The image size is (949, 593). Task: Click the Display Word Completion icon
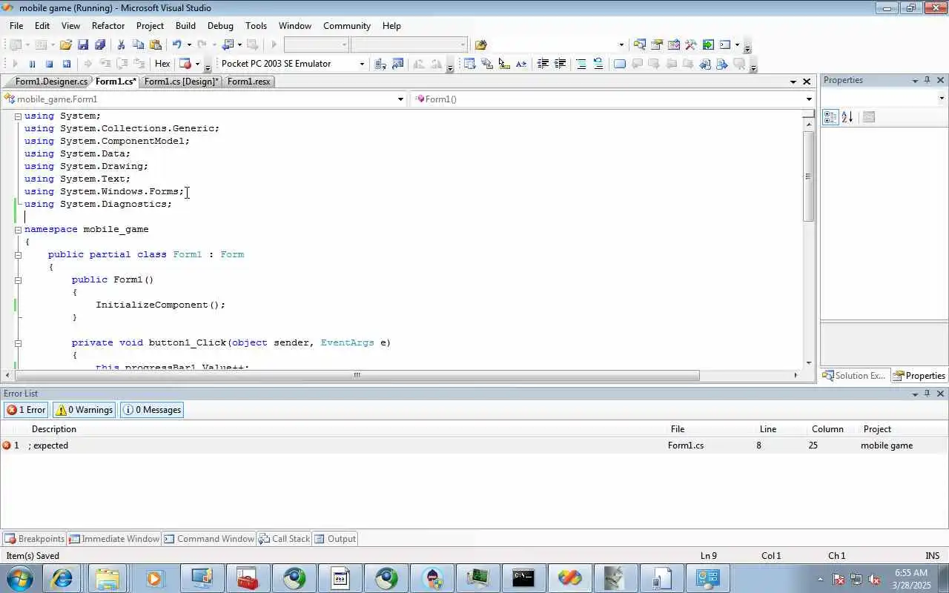click(521, 64)
